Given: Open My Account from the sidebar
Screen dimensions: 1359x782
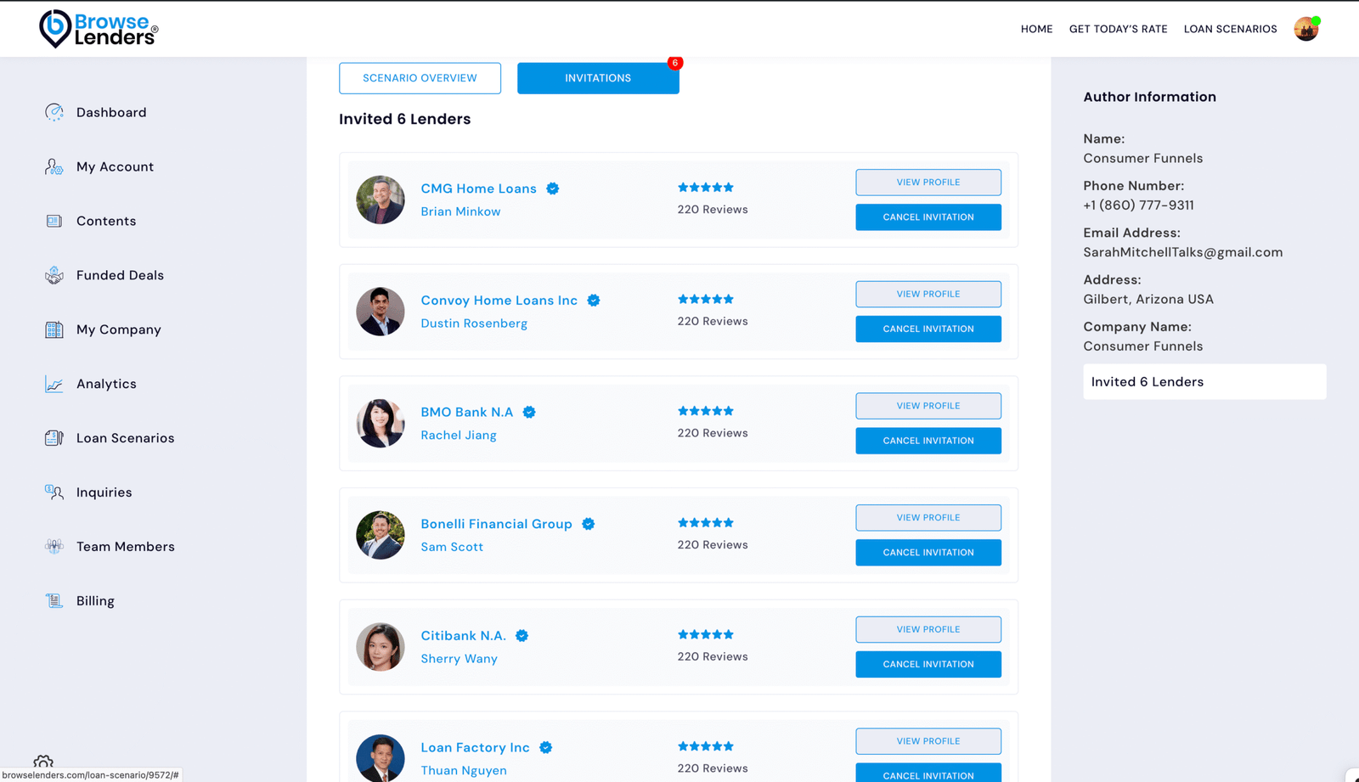Looking at the screenshot, I should tap(115, 166).
